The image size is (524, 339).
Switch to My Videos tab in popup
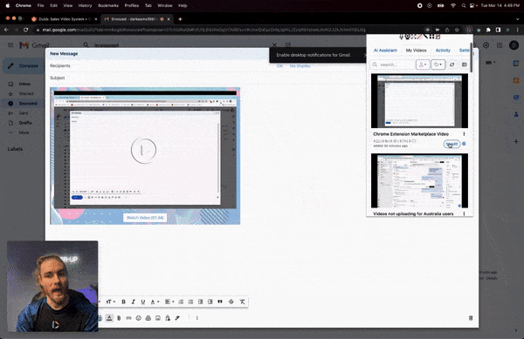(416, 51)
